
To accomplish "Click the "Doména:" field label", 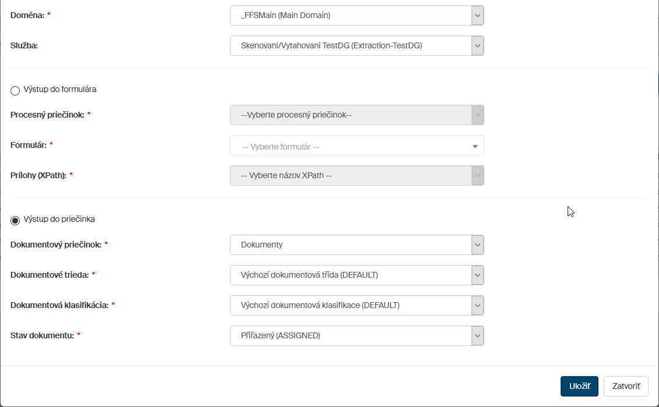I will (27, 14).
